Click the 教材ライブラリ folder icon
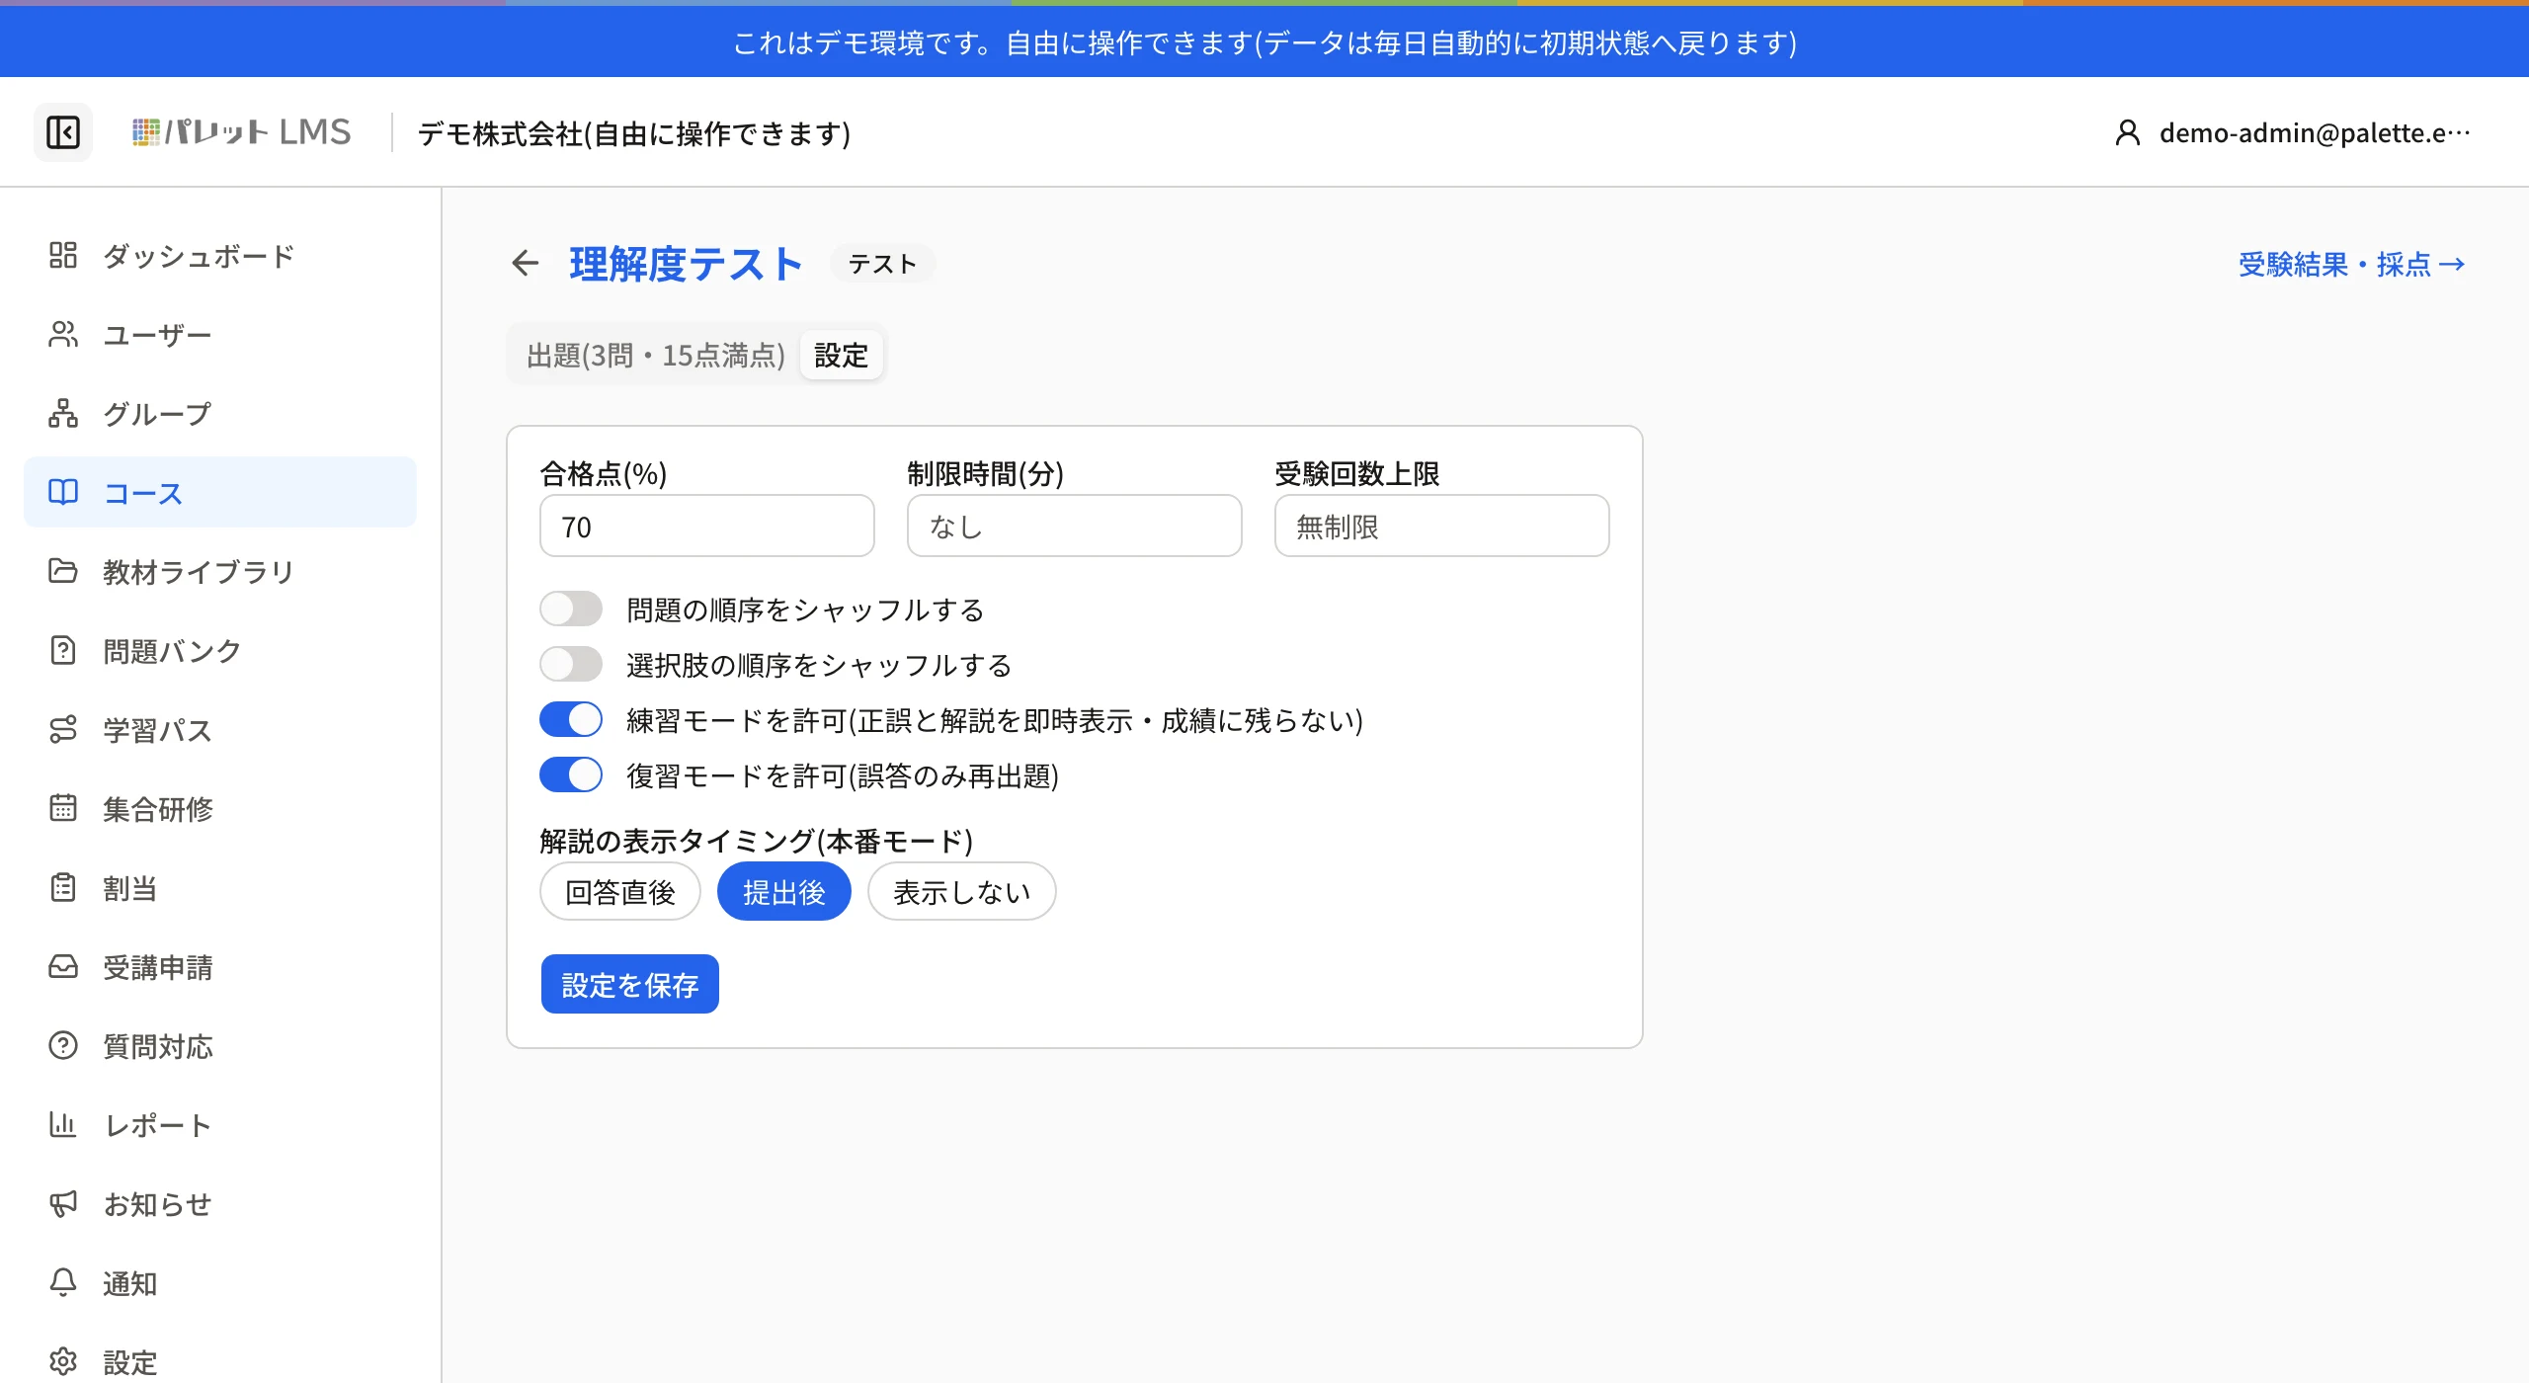2529x1383 pixels. tap(63, 571)
